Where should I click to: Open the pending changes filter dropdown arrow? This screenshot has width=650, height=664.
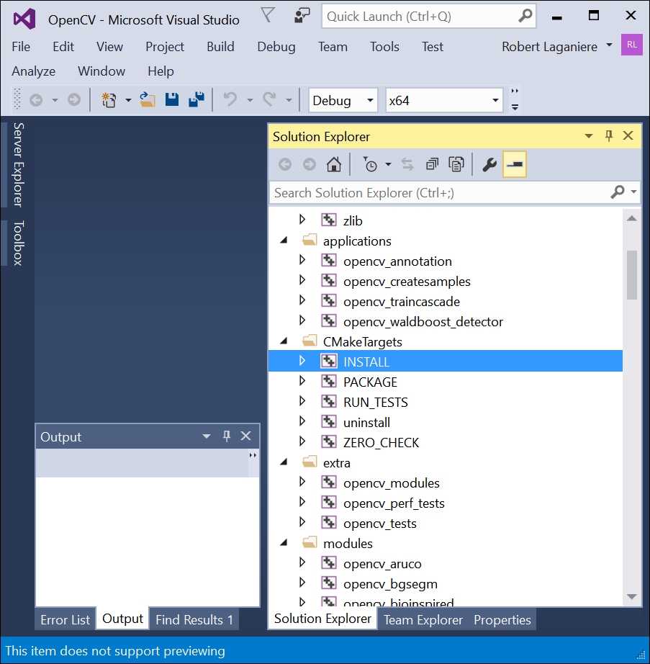tap(388, 164)
